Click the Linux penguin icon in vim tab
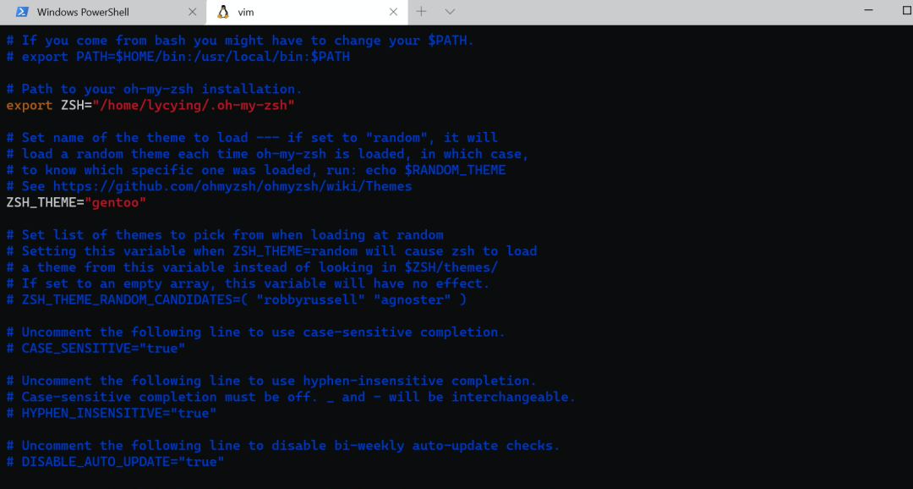Image resolution: width=913 pixels, height=489 pixels. (223, 12)
